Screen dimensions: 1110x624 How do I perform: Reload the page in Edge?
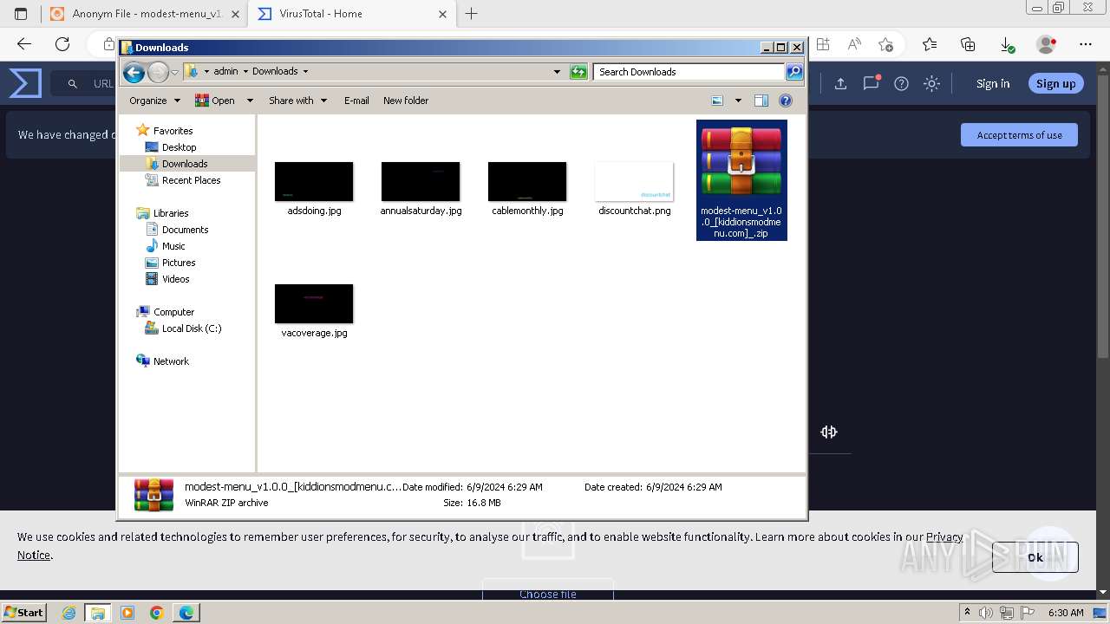(62, 44)
